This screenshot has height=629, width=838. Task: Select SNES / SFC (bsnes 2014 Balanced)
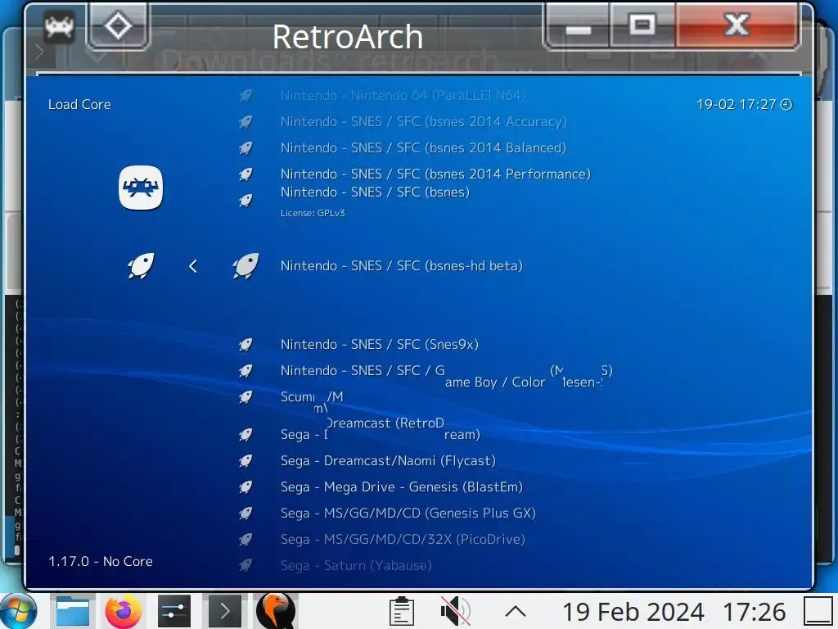tap(423, 148)
